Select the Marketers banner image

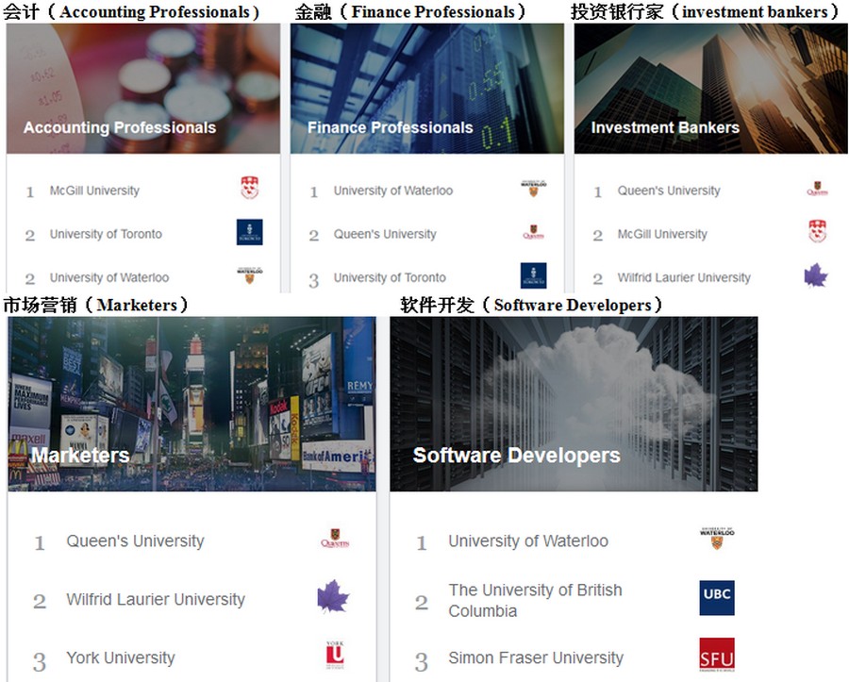click(x=191, y=404)
